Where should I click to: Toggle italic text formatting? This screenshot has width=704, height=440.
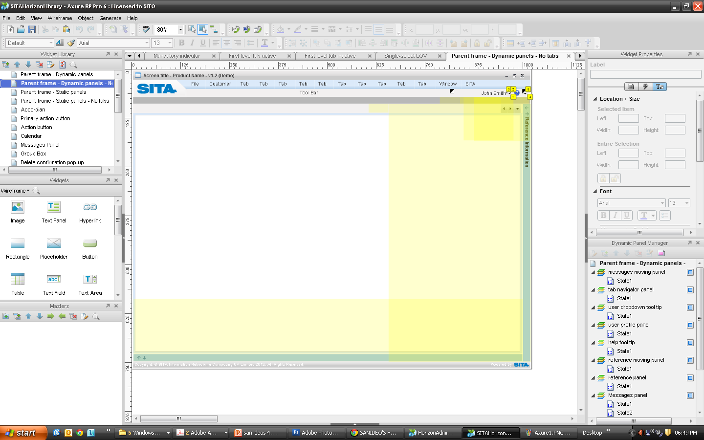[x=192, y=43]
